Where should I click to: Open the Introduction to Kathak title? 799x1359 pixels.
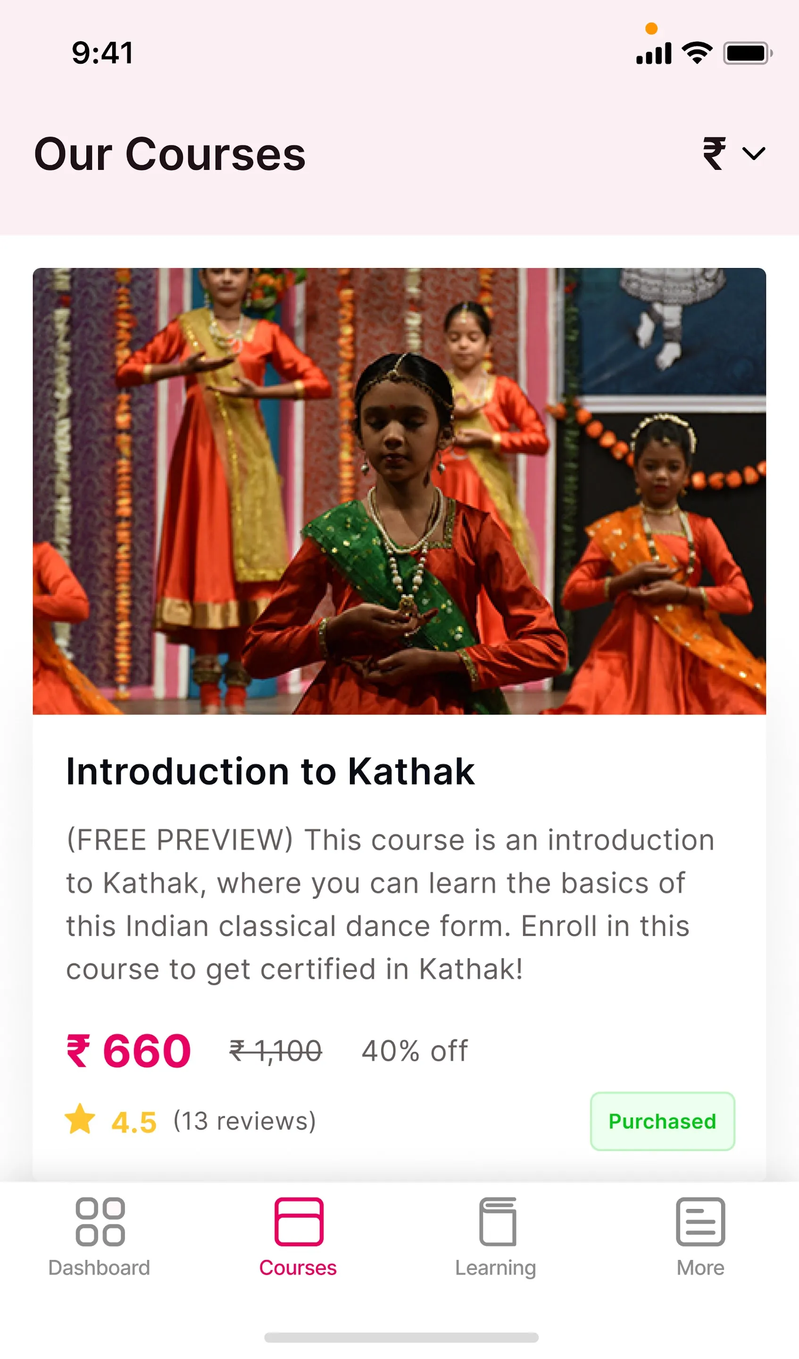coord(270,771)
